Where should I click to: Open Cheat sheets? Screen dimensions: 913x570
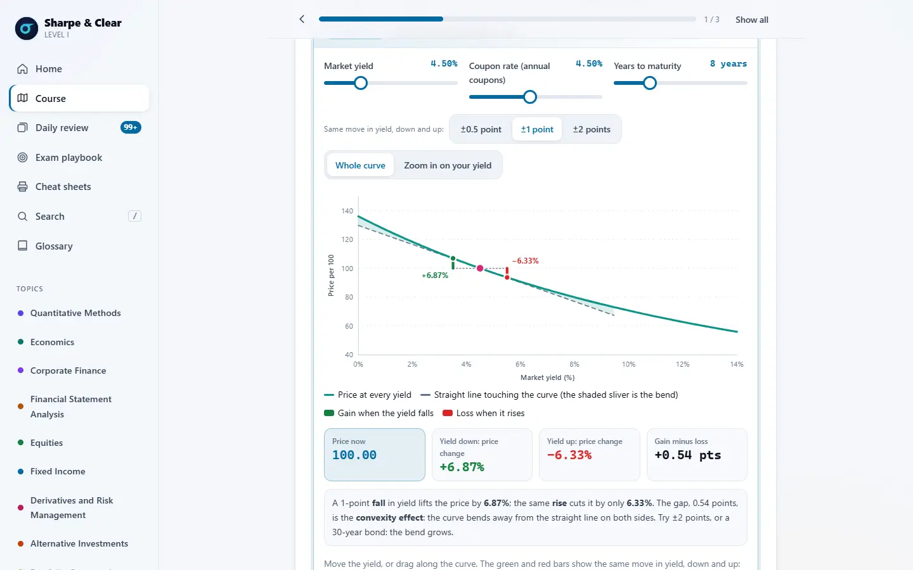point(79,187)
